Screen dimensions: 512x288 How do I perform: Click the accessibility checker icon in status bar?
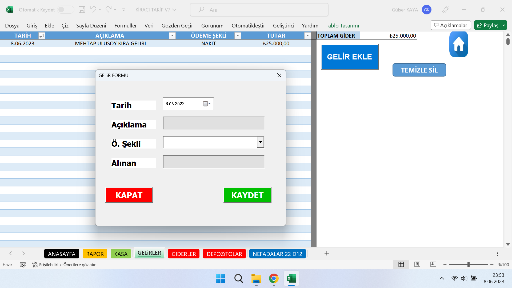tap(35, 265)
